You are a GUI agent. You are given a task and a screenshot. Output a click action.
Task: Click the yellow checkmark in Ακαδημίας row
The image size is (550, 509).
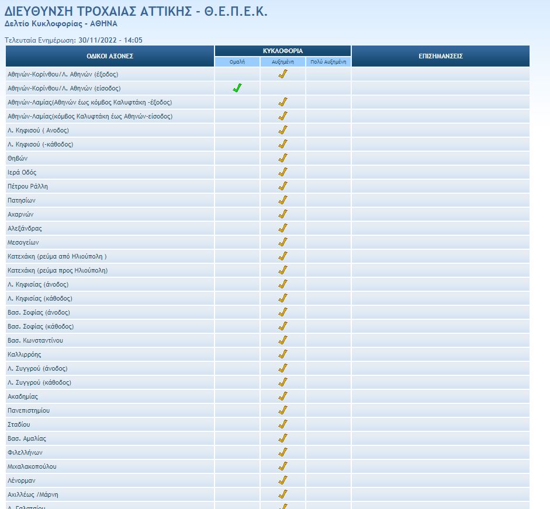(283, 396)
